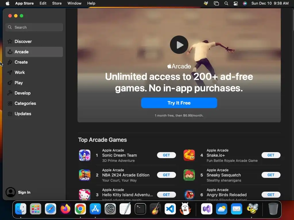
Task: Open the Edit menu
Action: click(43, 3)
